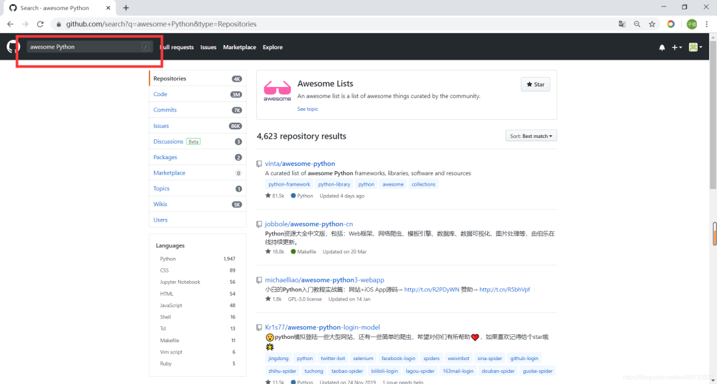717x384 pixels.
Task: Open the Marketplace menu item
Action: (239, 47)
